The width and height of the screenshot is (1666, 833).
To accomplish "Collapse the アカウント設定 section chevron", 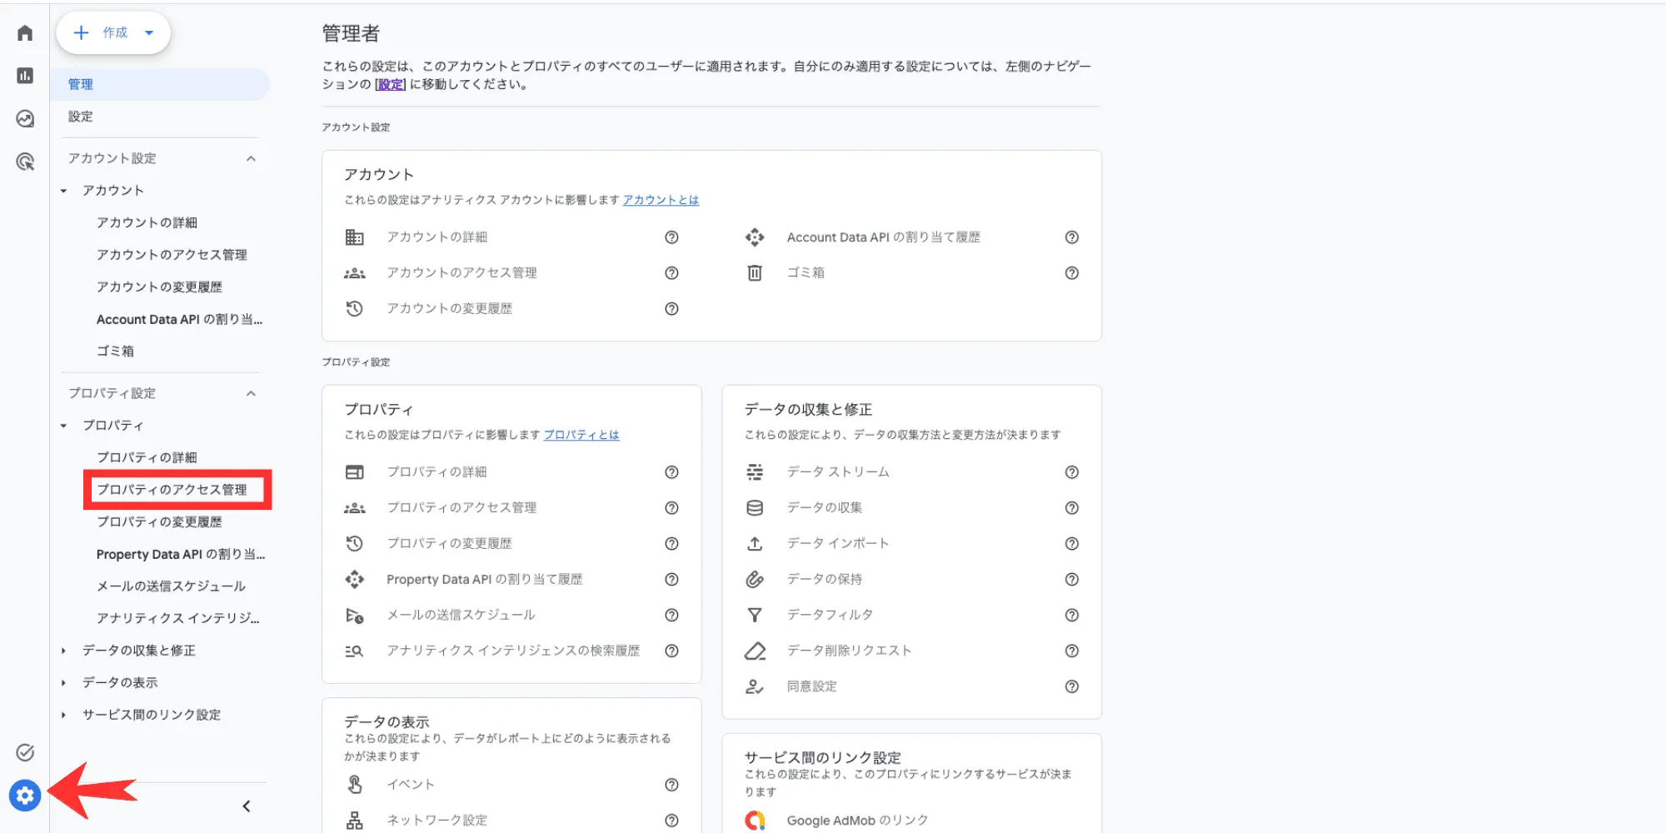I will click(x=251, y=158).
